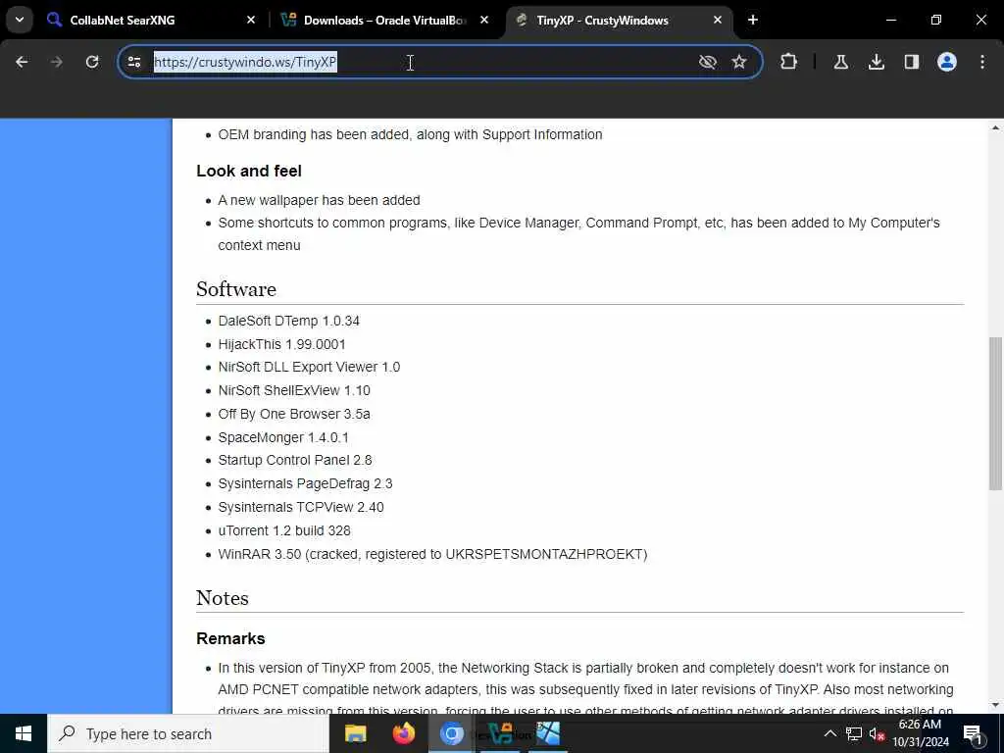Click the forward navigation arrow
This screenshot has height=753, width=1004.
pyautogui.click(x=56, y=62)
